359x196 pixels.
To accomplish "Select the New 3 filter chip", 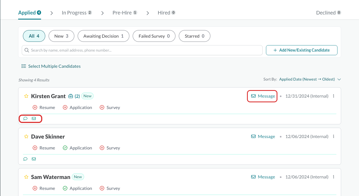I will (61, 36).
